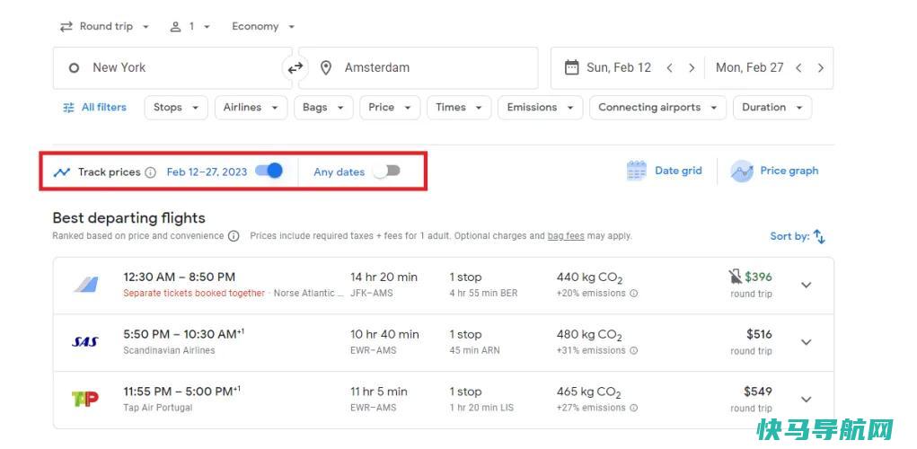This screenshot has width=917, height=449.
Task: Click the Sun, Feb 12 departure date
Action: (x=619, y=68)
